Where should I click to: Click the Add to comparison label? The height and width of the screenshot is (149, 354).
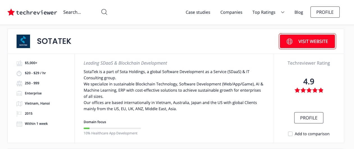(x=312, y=134)
